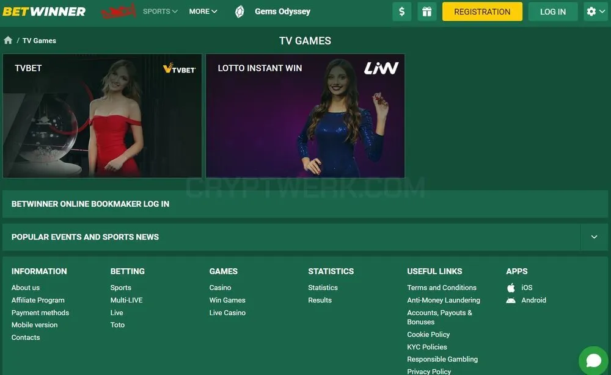Open the Results link
The width and height of the screenshot is (611, 375).
320,300
